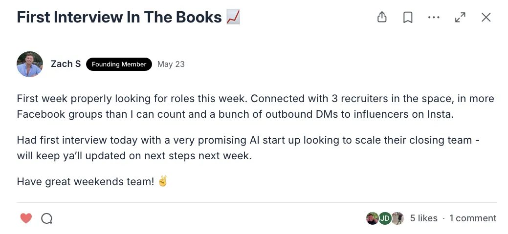
Task: Click the Have great weekends team text
Action: point(86,182)
